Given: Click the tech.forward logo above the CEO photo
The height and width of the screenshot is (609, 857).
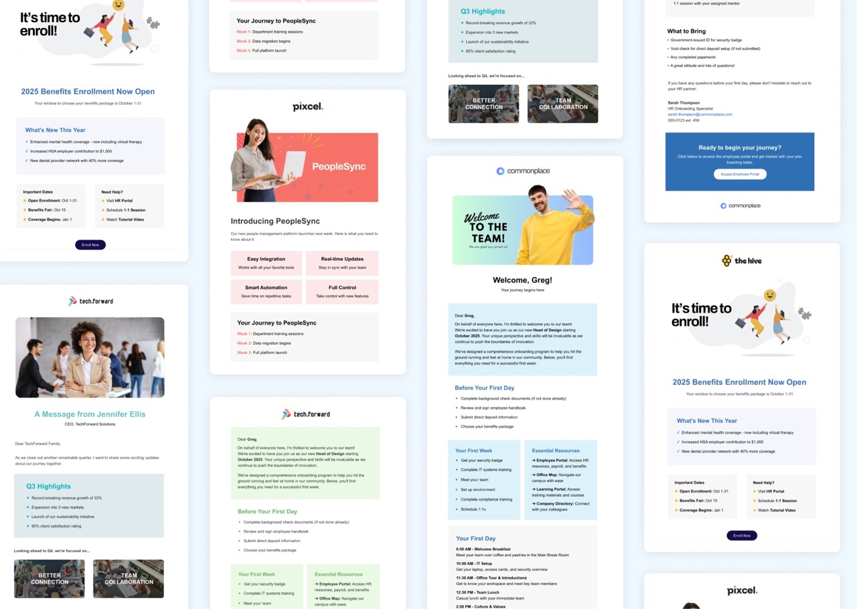Looking at the screenshot, I should (x=90, y=301).
